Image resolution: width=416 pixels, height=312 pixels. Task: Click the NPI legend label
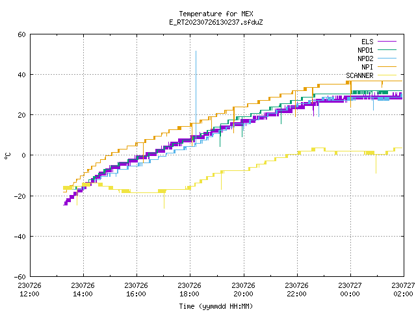(x=367, y=67)
